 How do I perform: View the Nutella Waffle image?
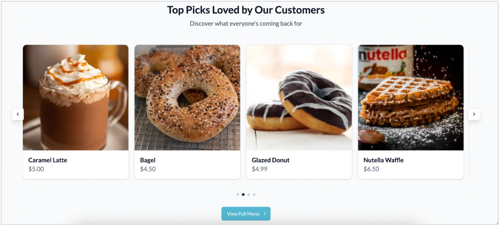point(410,98)
